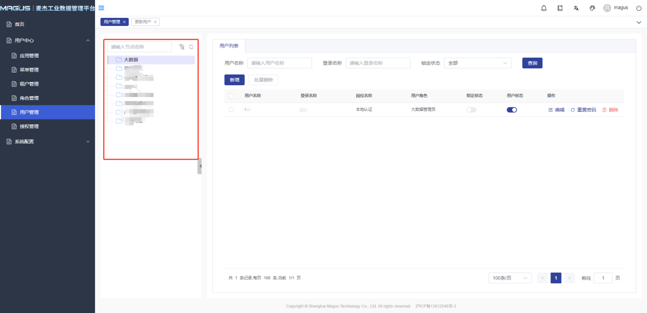Click the panel splitter collapse handle
647x313 pixels.
tap(200, 166)
